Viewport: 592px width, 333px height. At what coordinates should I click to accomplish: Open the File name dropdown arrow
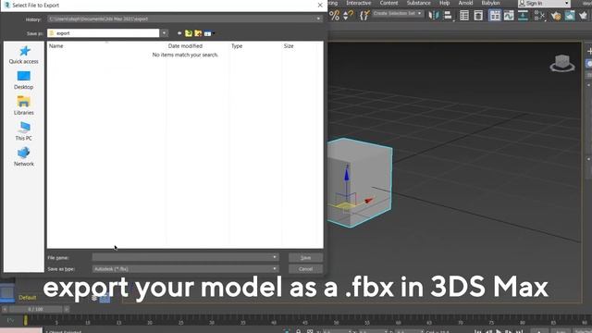pos(275,257)
